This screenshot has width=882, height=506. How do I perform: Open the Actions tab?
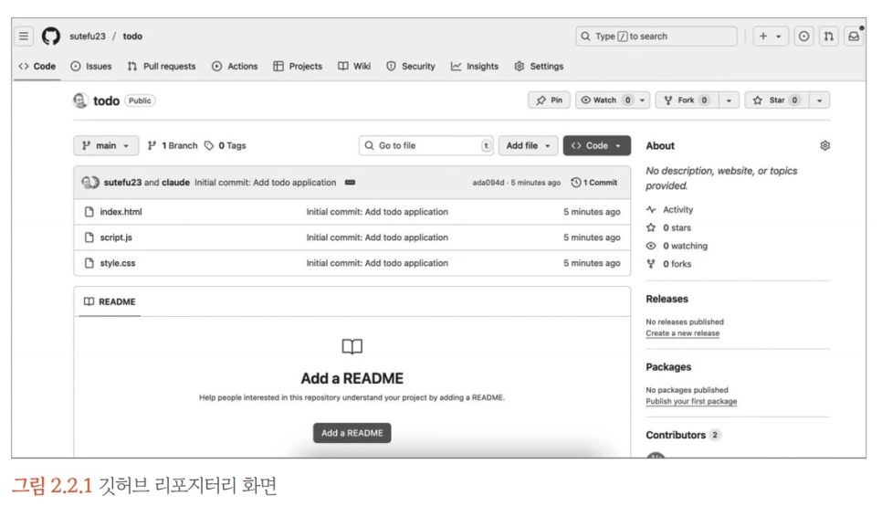235,67
